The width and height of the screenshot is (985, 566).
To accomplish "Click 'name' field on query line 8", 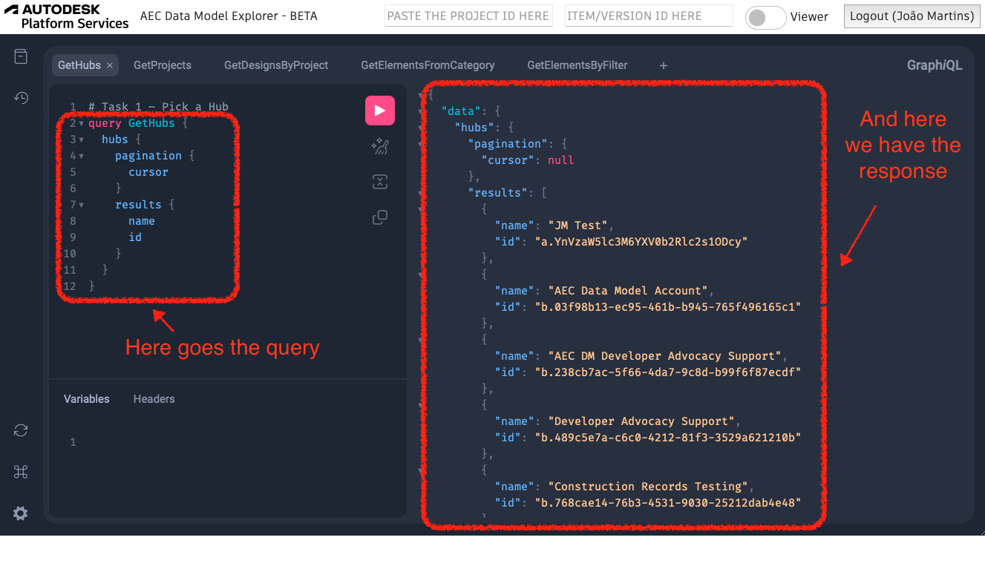I will pos(142,221).
